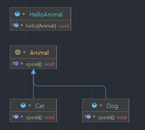Click the Cat class cube icon
This screenshot has height=130, width=145.
coord(23,105)
